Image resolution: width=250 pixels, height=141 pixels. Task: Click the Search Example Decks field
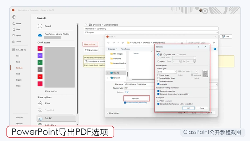(x=201, y=43)
